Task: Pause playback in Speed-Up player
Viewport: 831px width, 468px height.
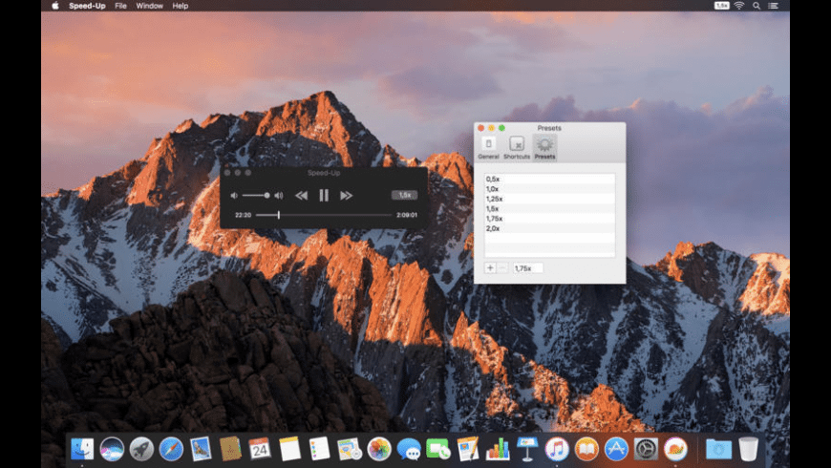Action: (x=324, y=196)
